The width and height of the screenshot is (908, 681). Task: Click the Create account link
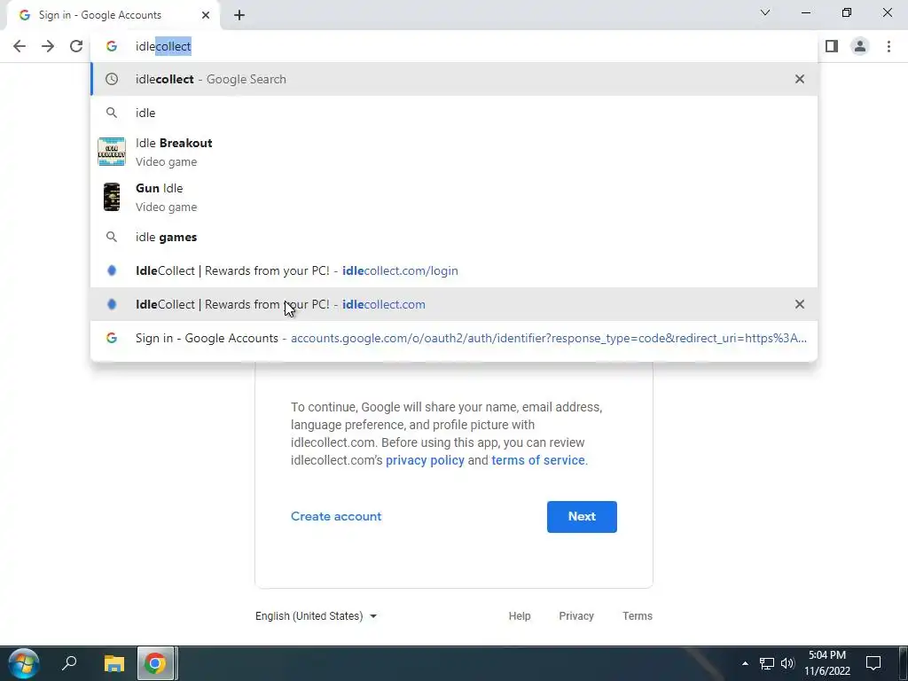[x=336, y=517]
